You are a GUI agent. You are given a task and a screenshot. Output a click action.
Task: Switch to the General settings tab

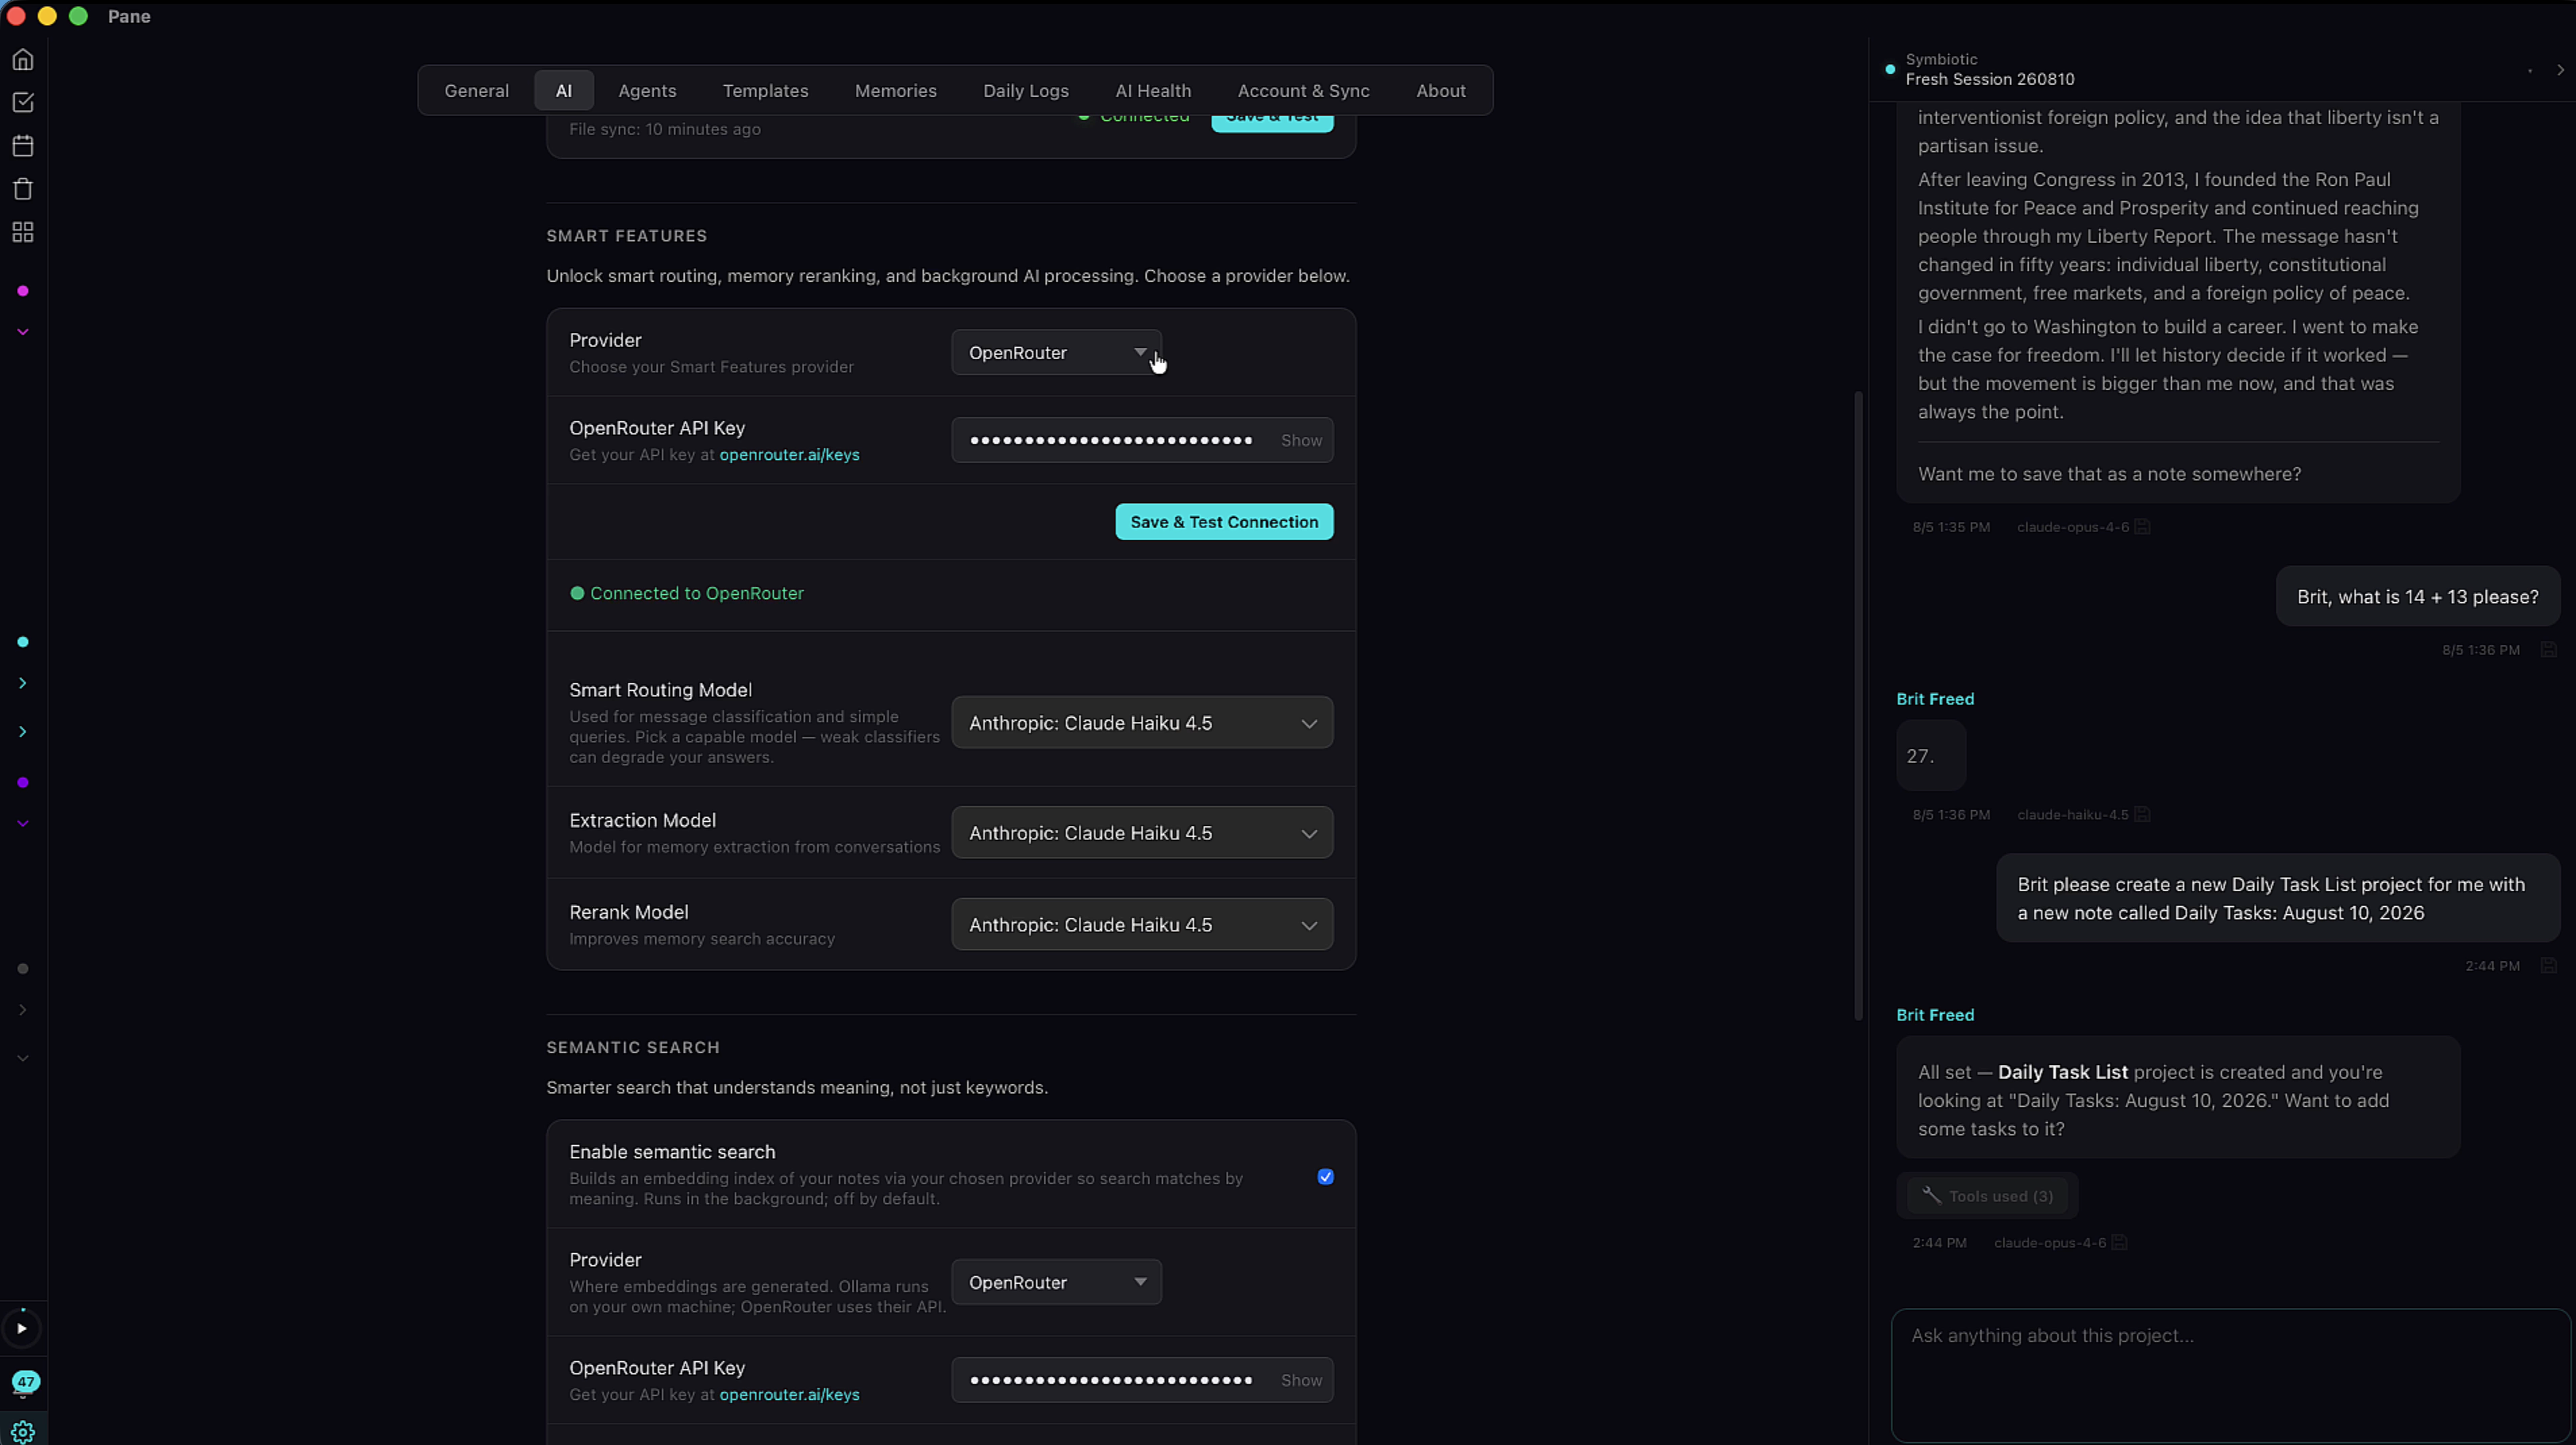click(476, 91)
